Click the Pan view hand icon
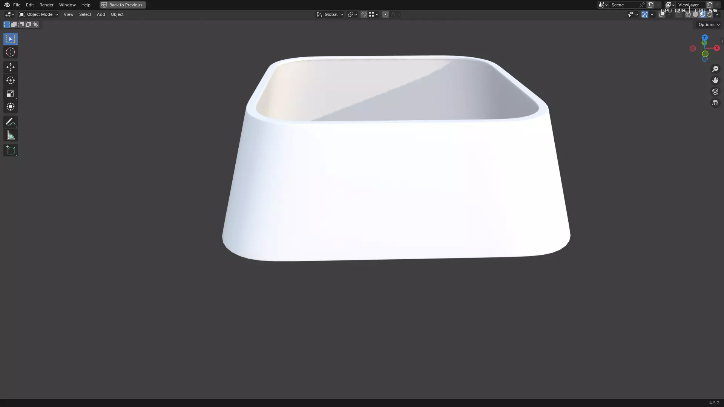 click(715, 80)
